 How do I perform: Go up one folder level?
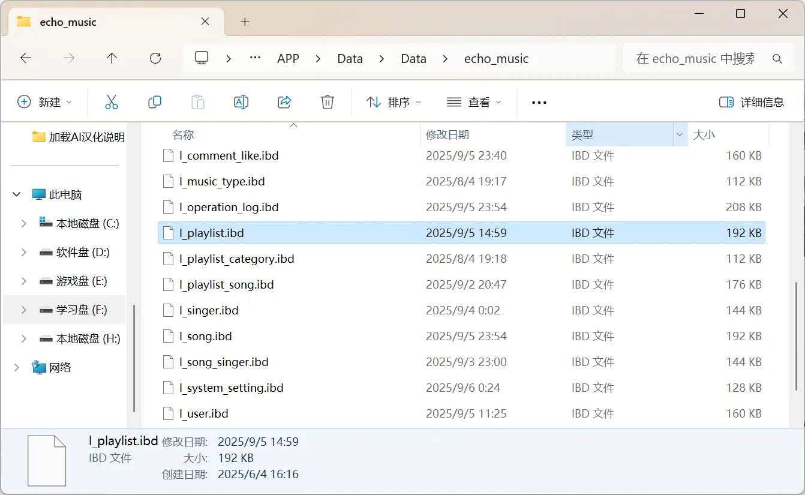coord(112,58)
